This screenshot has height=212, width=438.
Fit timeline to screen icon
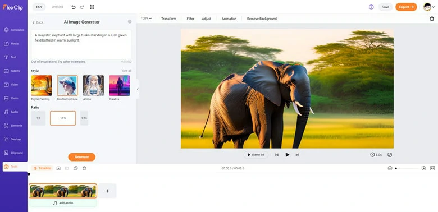click(x=432, y=168)
